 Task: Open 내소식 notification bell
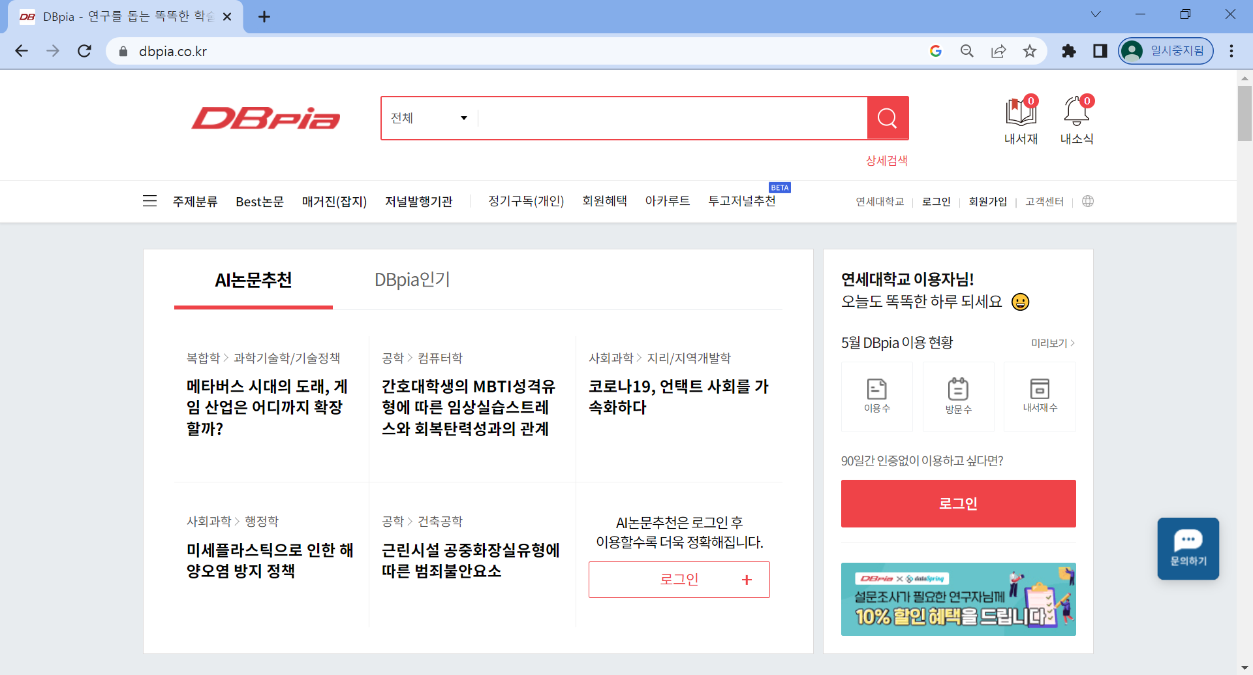coord(1076,112)
